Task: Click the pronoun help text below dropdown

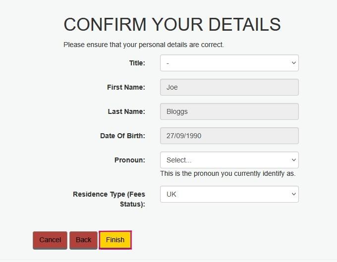Action: [x=227, y=173]
